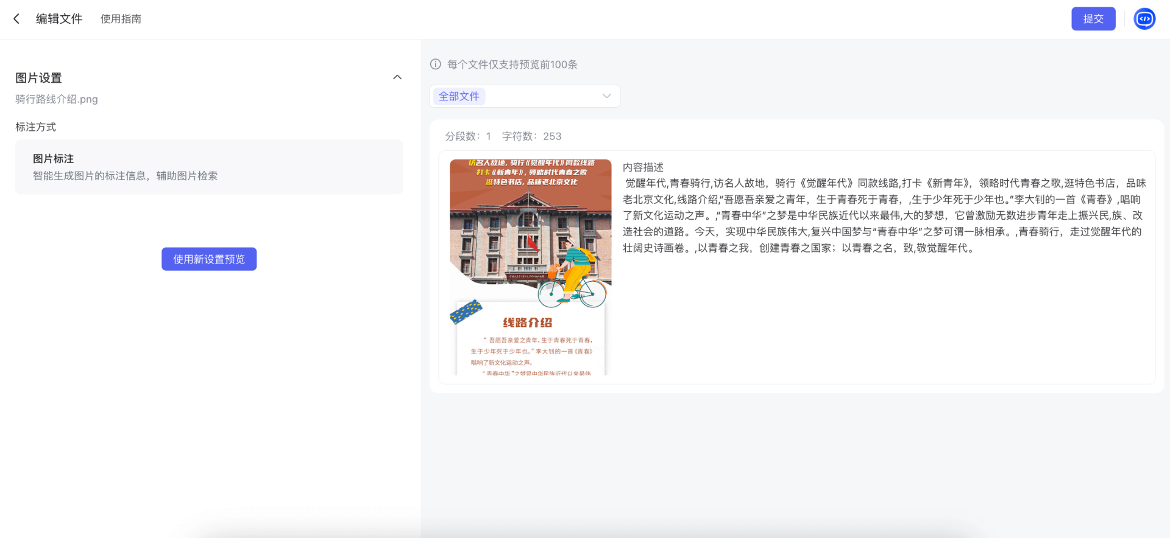Click the 标注方式 label
This screenshot has width=1170, height=538.
36,127
